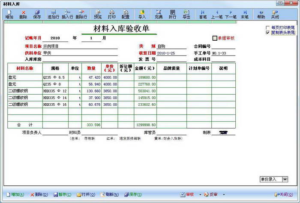The width and height of the screenshot is (300, 203).
Task: Click the 导出 (Export) toolbar icon
Action: pyautogui.click(x=186, y=15)
